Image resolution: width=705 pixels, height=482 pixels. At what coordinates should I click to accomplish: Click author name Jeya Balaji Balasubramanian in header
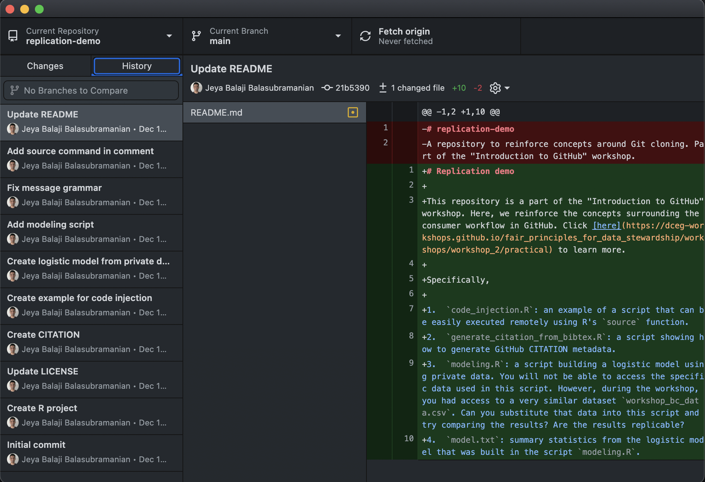(x=259, y=88)
